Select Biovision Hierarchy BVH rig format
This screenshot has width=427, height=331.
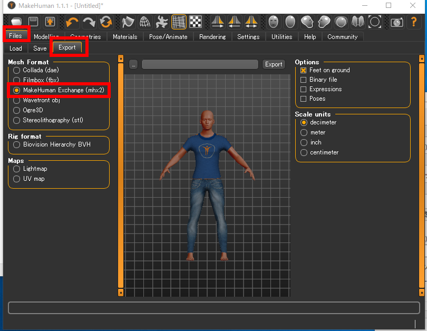coord(52,144)
